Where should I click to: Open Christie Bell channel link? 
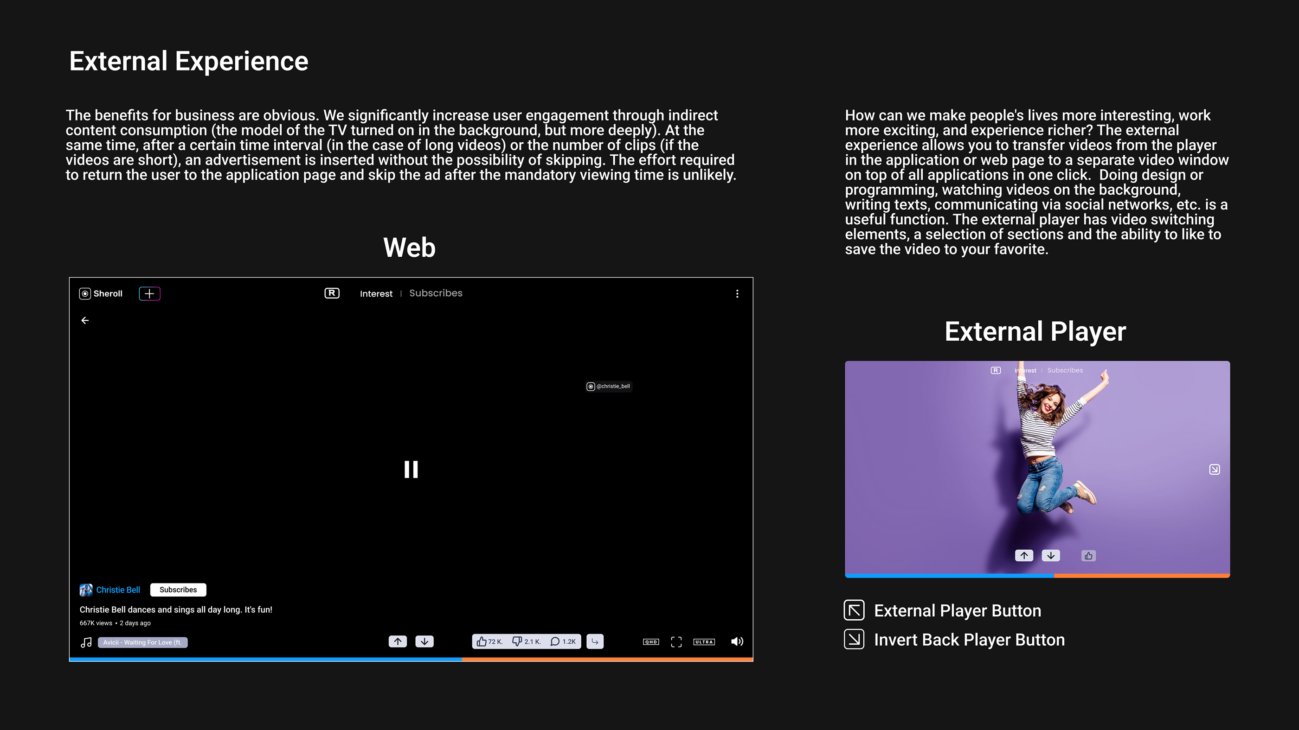point(118,590)
